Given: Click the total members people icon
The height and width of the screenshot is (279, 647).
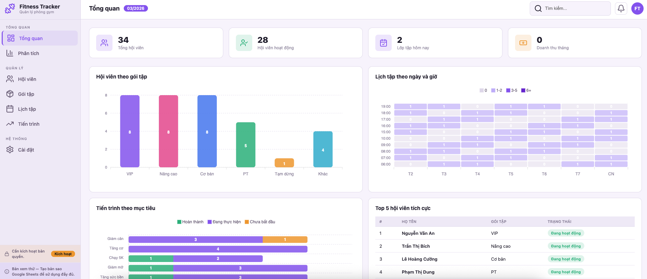Looking at the screenshot, I should pyautogui.click(x=104, y=43).
